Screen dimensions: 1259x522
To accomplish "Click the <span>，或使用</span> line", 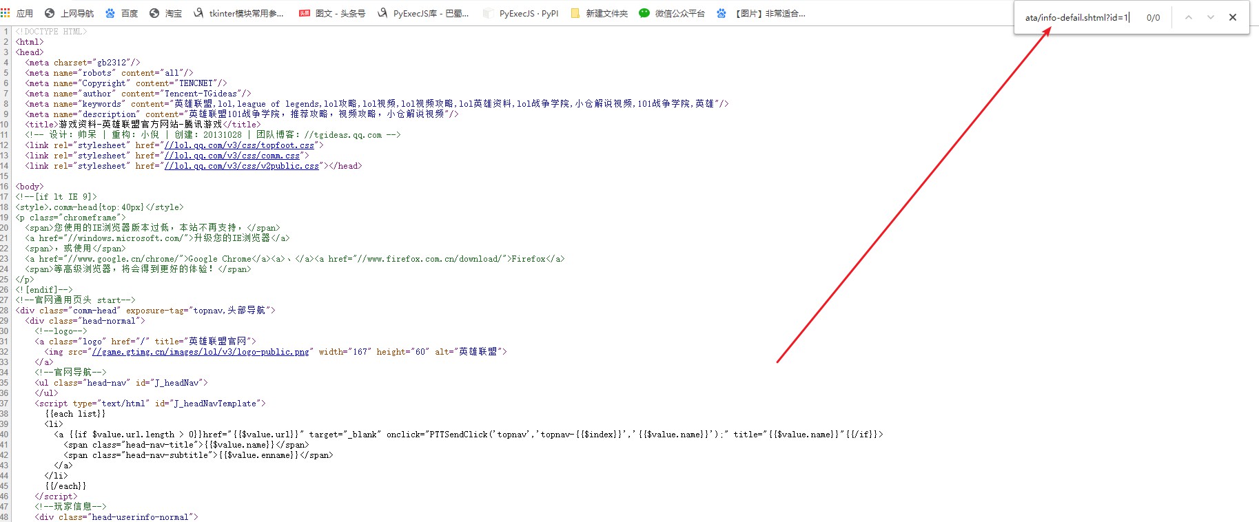I will pos(75,249).
